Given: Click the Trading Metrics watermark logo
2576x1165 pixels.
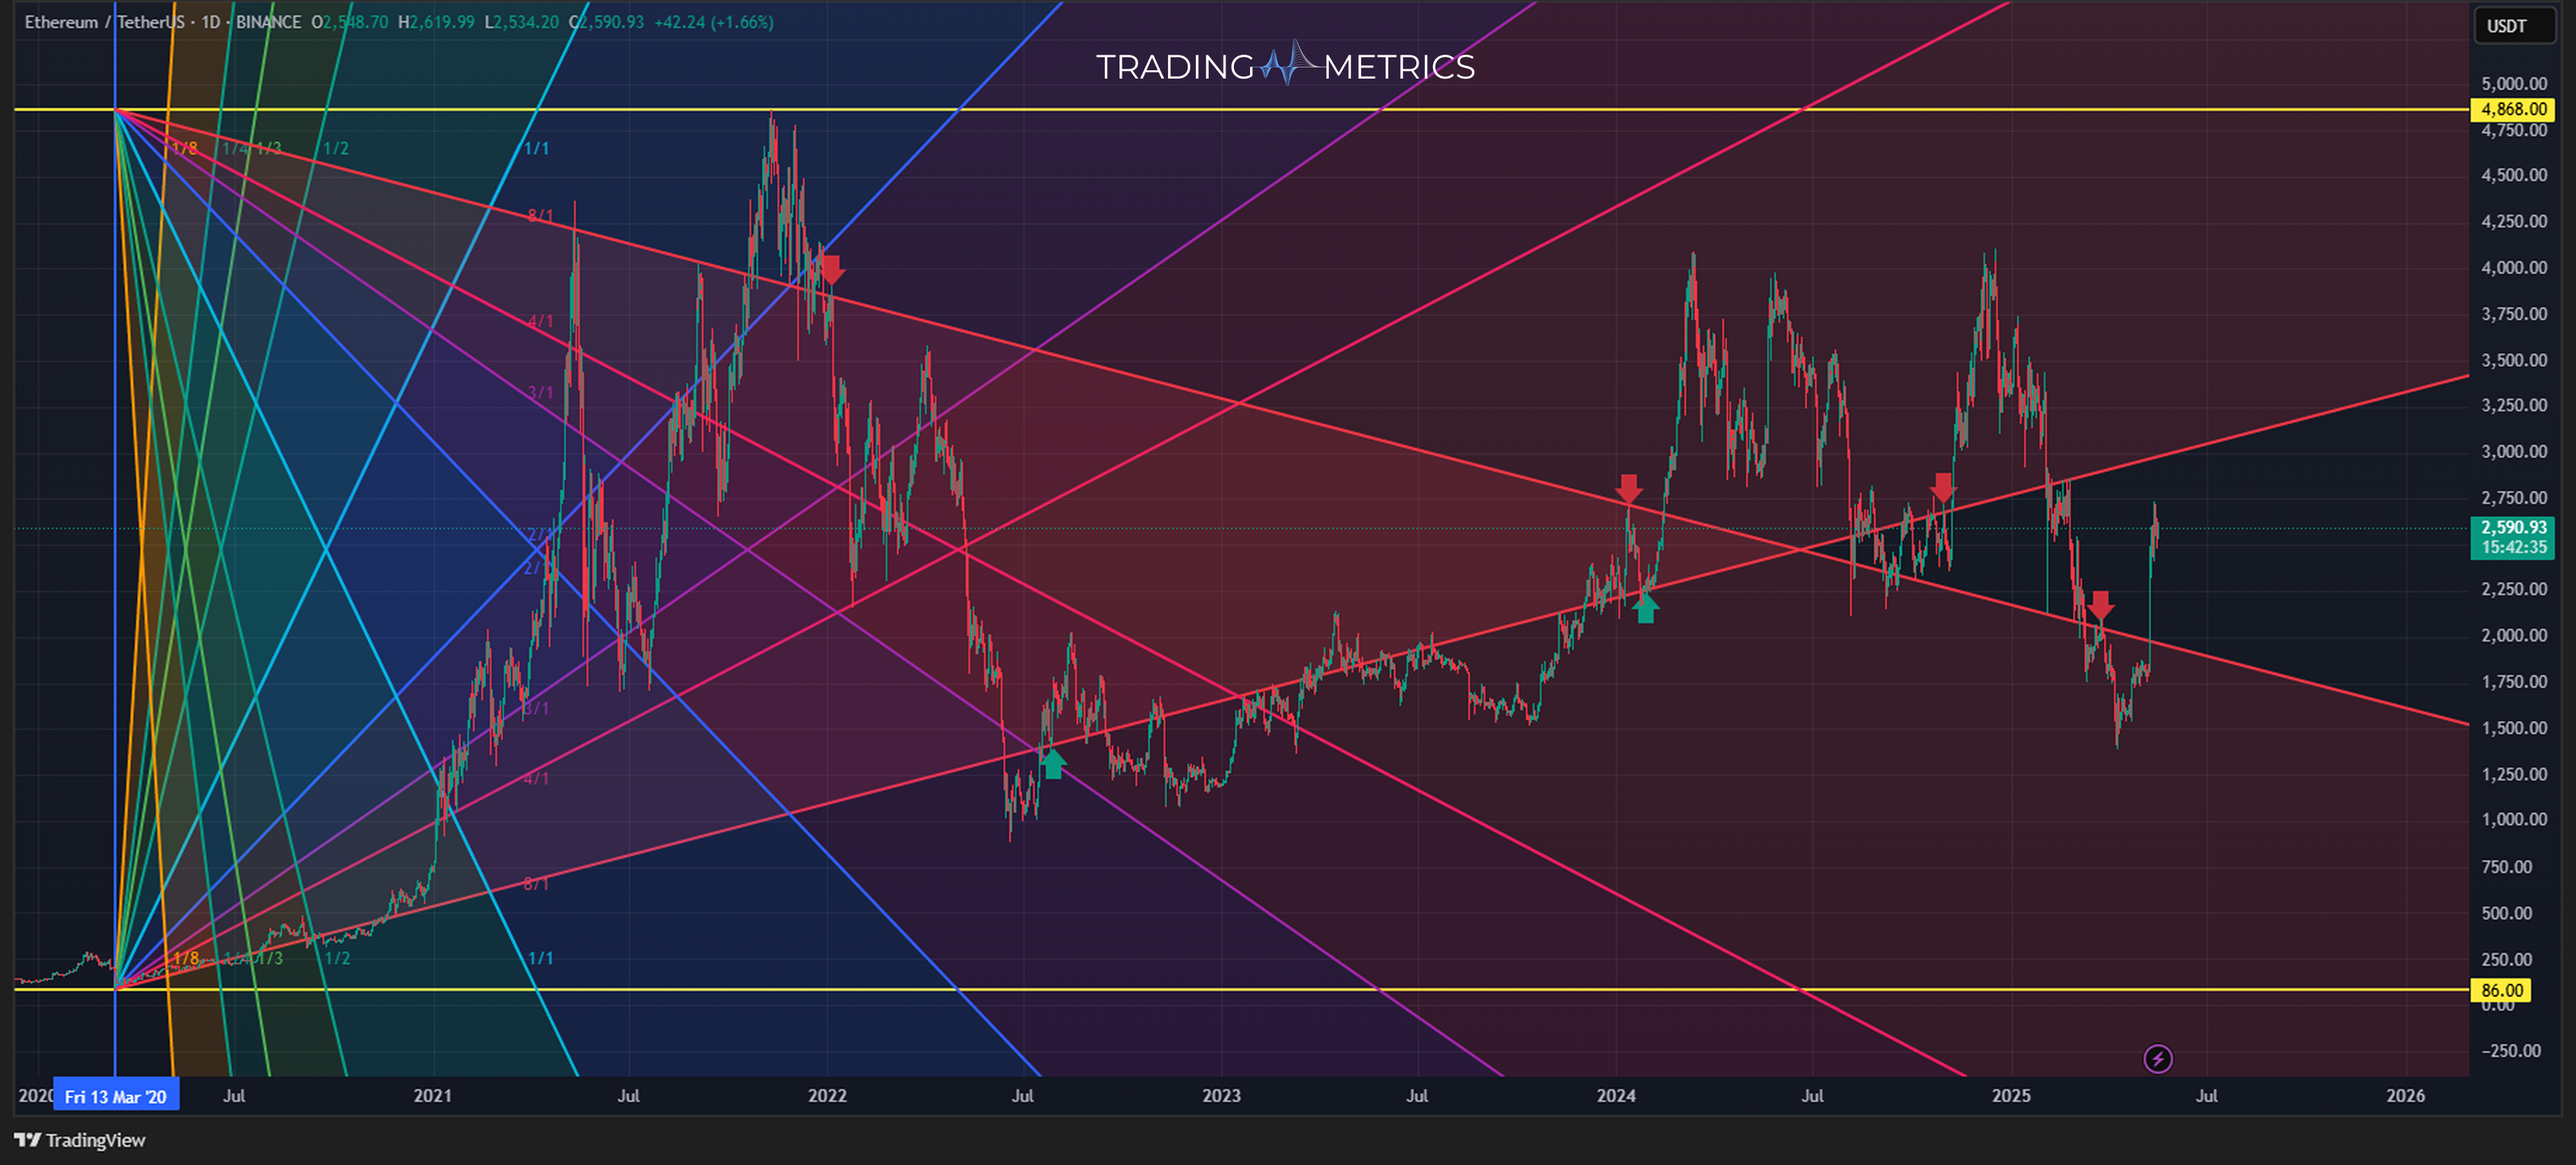Looking at the screenshot, I should pos(1286,67).
